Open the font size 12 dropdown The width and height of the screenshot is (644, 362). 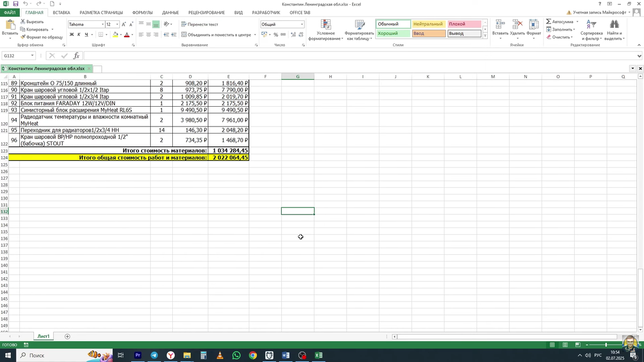coord(117,25)
